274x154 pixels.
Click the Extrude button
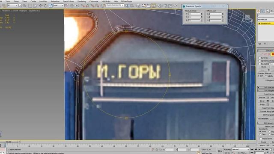click(x=262, y=98)
